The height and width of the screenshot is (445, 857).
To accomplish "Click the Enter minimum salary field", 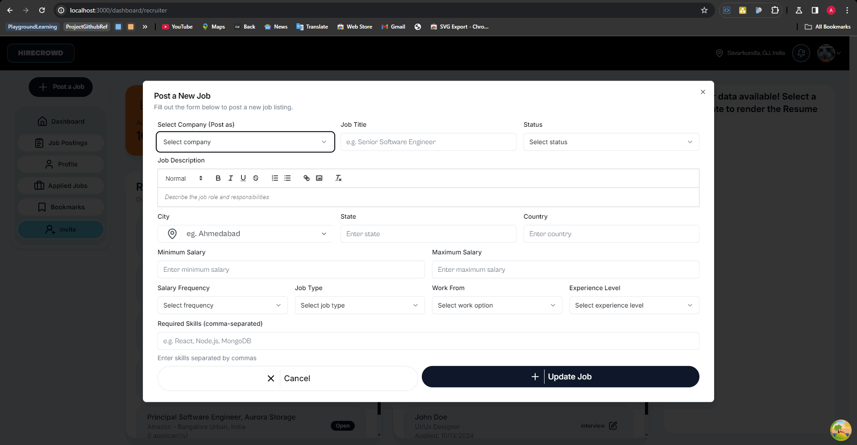I will [291, 270].
